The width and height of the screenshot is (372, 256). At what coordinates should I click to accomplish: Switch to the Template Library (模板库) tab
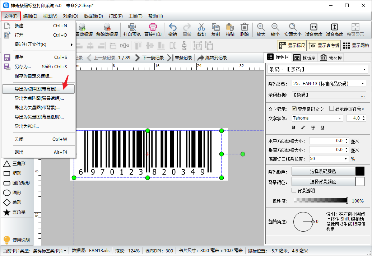pos(304,57)
